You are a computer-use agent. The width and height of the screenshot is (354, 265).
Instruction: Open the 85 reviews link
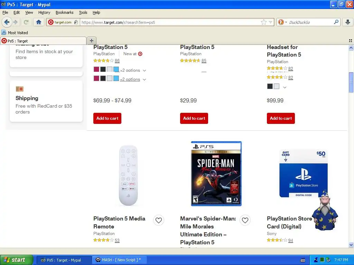(x=204, y=61)
